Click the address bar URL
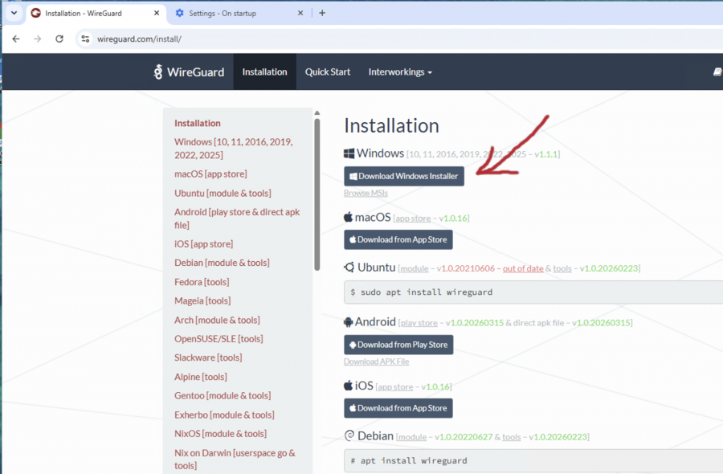Image resolution: width=723 pixels, height=474 pixels. 139,39
